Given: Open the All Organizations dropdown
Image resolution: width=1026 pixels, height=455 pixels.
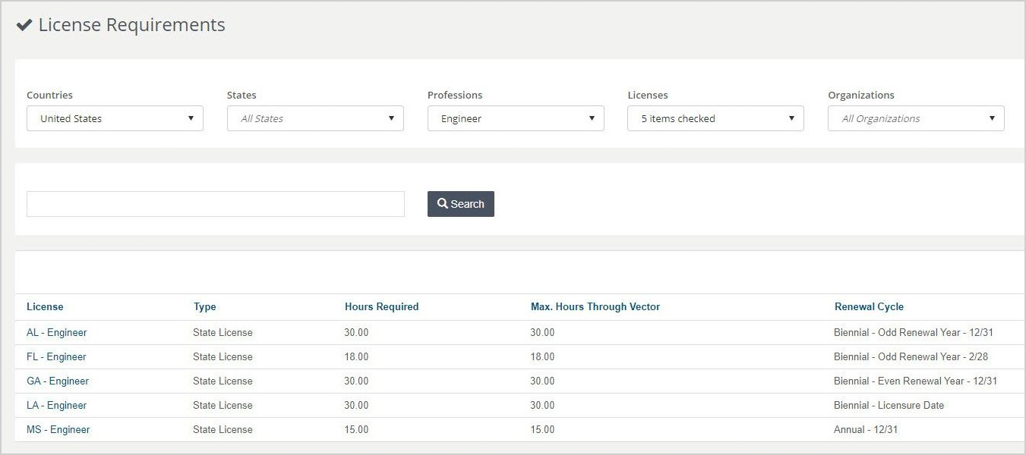Looking at the screenshot, I should pos(916,118).
